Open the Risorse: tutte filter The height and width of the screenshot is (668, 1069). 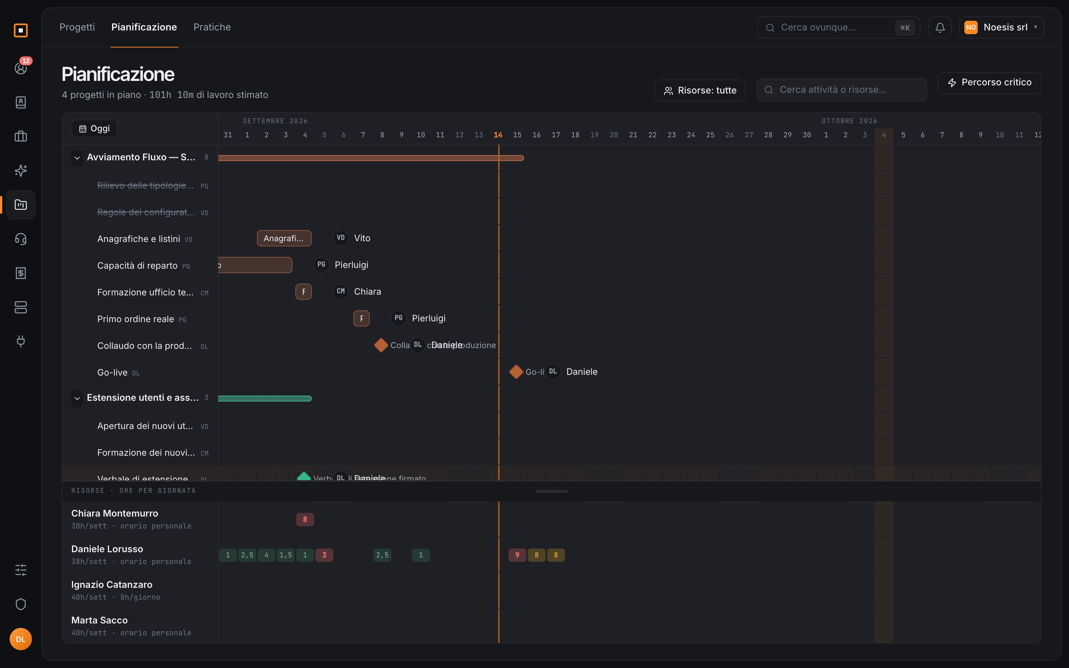(x=700, y=91)
